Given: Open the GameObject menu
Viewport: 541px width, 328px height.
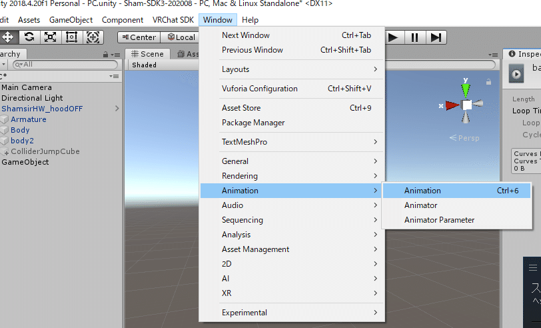Looking at the screenshot, I should [71, 20].
